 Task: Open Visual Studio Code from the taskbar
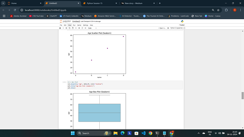(144, 133)
